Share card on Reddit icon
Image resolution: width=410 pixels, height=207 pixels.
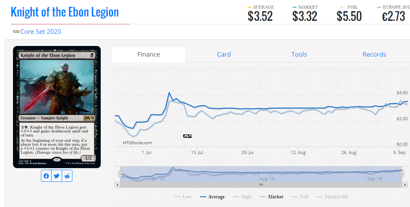pyautogui.click(x=67, y=176)
